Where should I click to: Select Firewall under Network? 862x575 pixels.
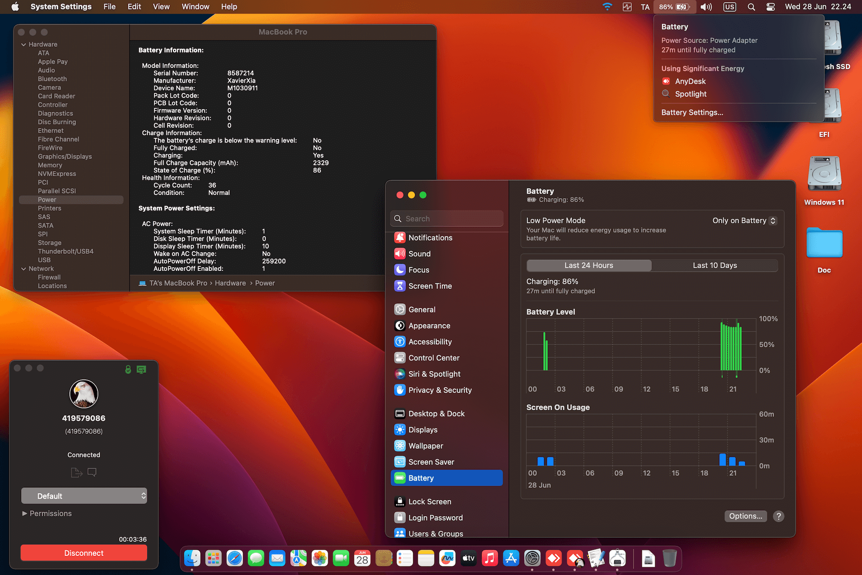(x=49, y=278)
